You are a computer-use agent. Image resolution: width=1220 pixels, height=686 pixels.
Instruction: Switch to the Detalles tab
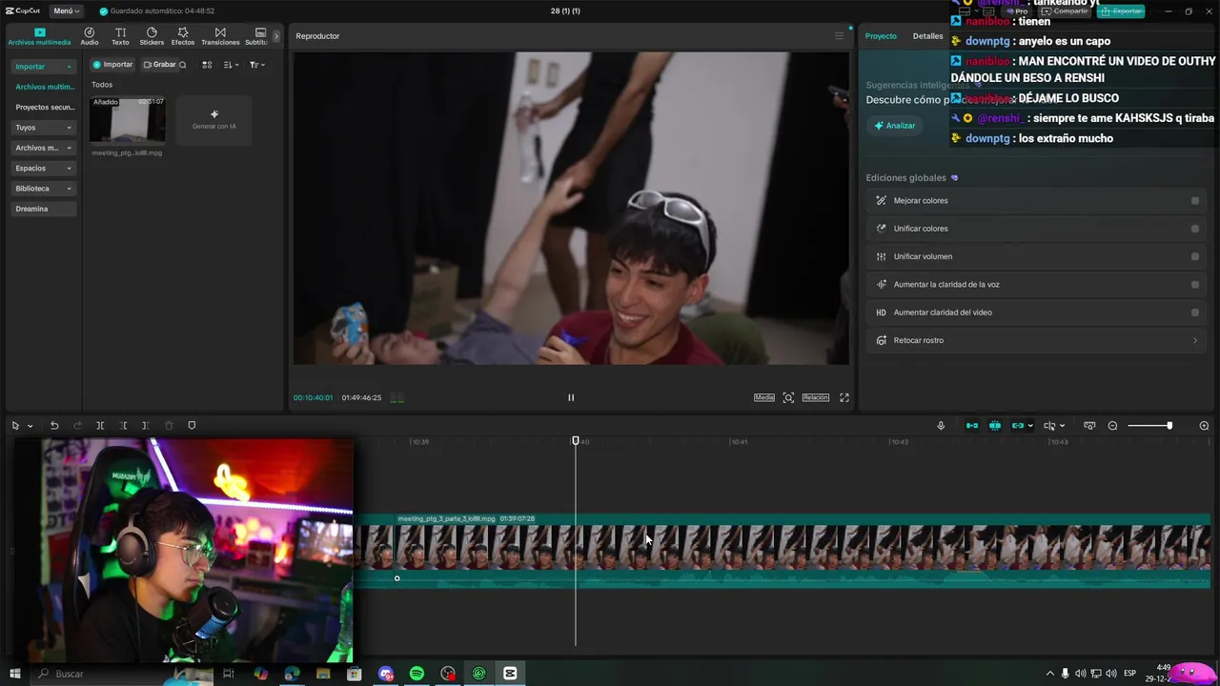(927, 36)
